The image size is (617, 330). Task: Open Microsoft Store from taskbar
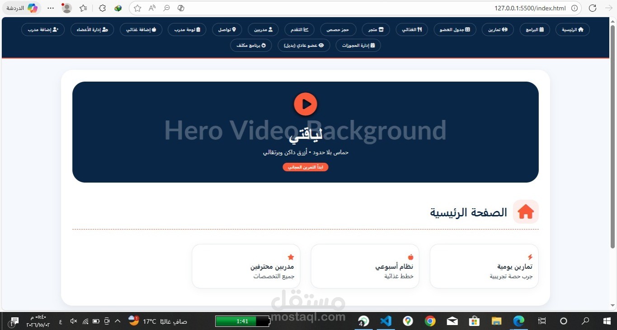click(x=474, y=321)
